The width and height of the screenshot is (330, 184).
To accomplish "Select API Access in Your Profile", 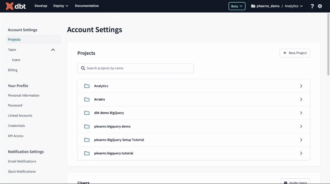I will point(16,136).
